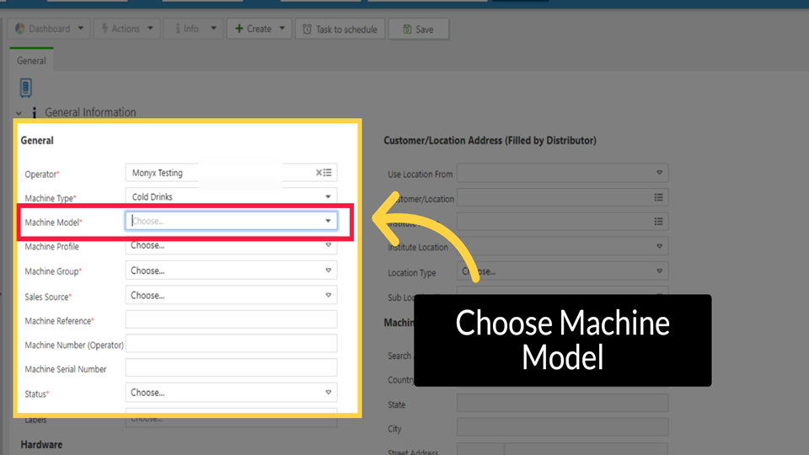Viewport: 809px width, 455px height.
Task: Open the Customer/Location list picker icon
Action: (658, 197)
